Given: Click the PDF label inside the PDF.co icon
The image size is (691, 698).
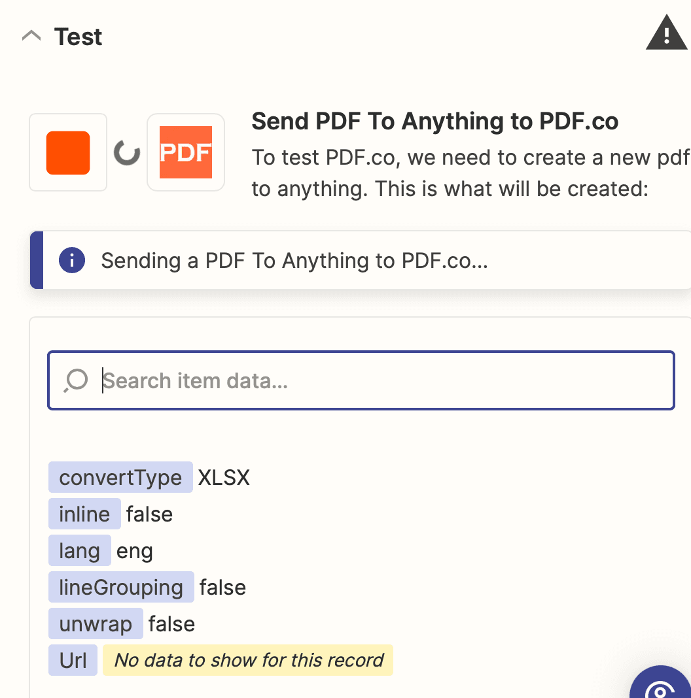Looking at the screenshot, I should (186, 152).
